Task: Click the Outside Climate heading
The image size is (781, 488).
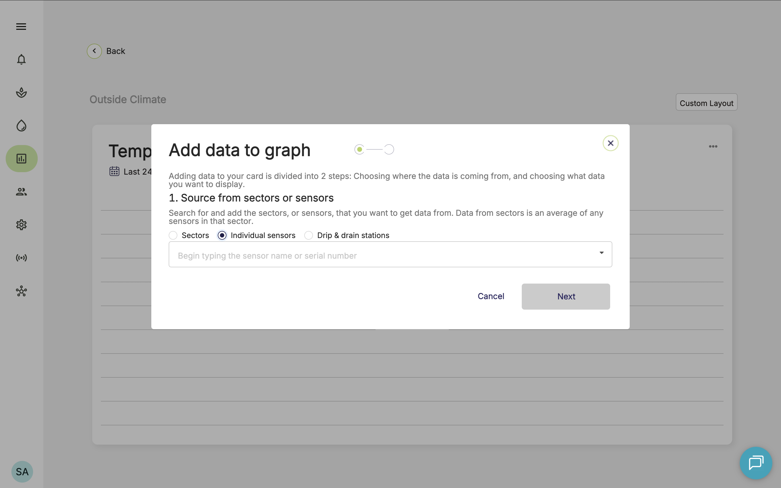Action: point(128,99)
